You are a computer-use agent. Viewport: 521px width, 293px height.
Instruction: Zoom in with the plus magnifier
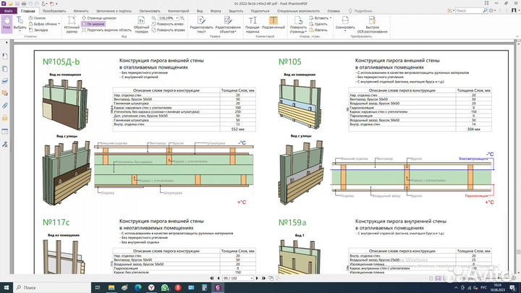[x=182, y=18]
